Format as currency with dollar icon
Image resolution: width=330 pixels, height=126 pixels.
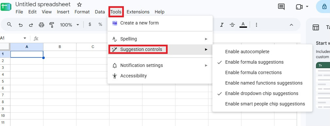[90, 24]
